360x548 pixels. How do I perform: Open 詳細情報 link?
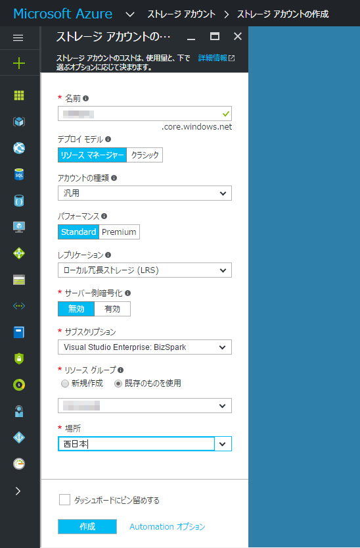[x=216, y=58]
